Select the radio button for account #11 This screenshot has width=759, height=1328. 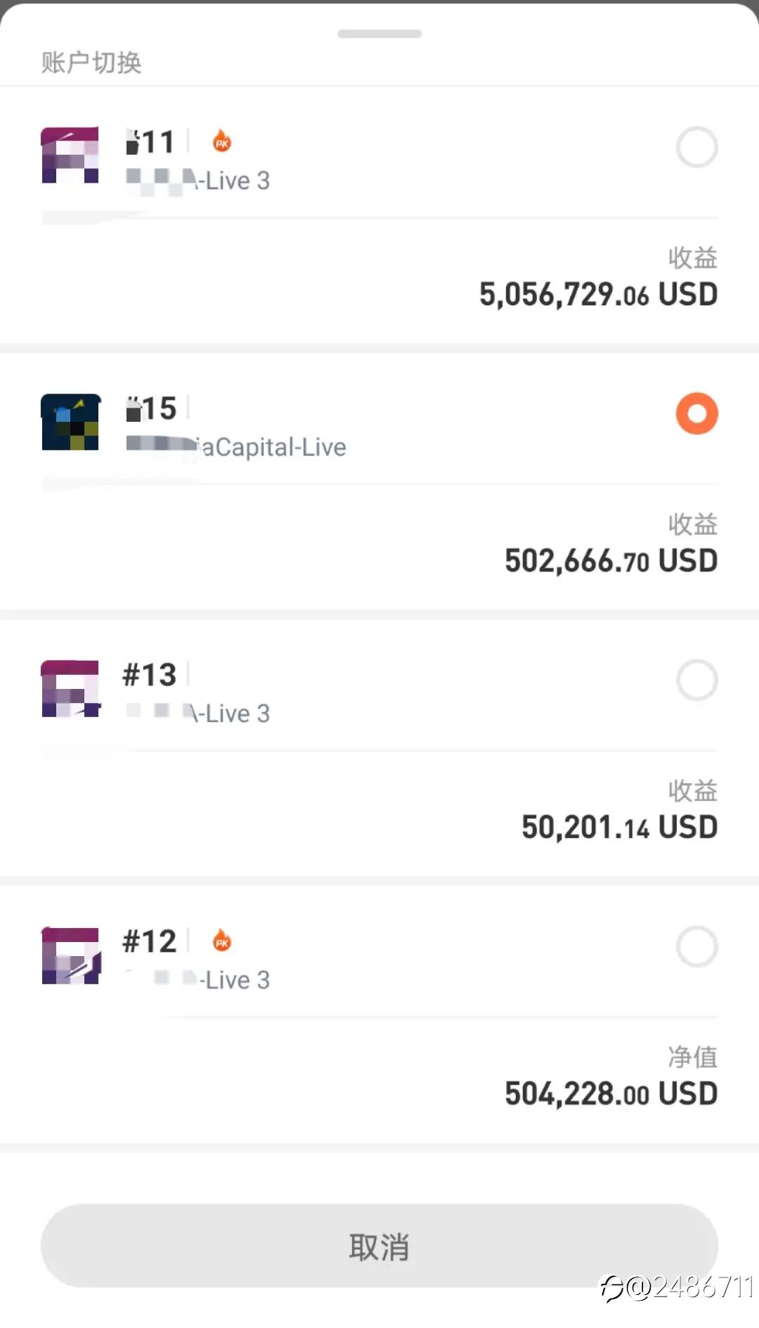[x=696, y=147]
